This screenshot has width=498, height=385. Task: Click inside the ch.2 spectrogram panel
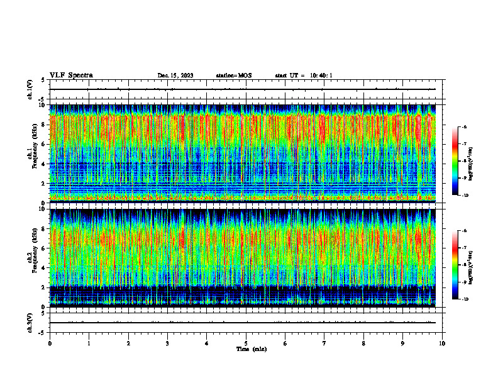[243, 258]
